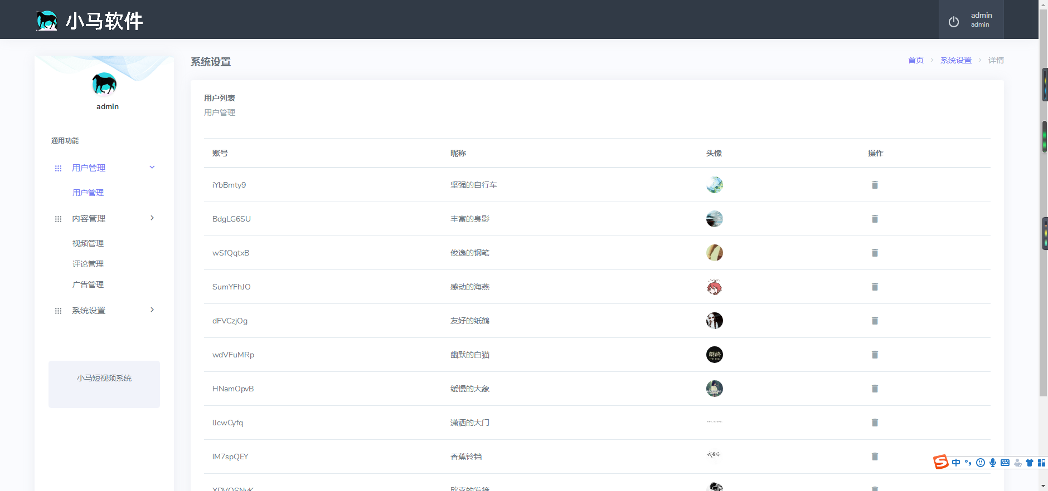Open the IME emoji smiley panel

point(981,463)
